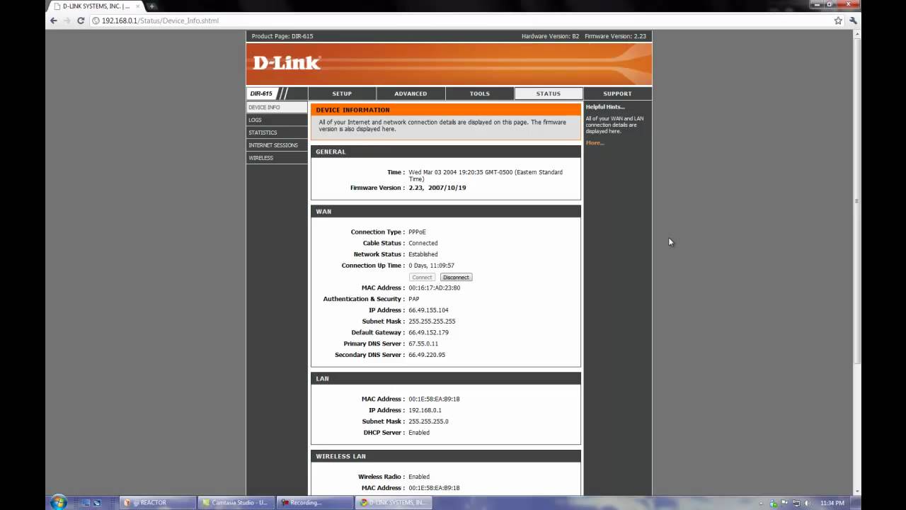Go back using the browser back arrow
The image size is (906, 510).
pyautogui.click(x=53, y=21)
